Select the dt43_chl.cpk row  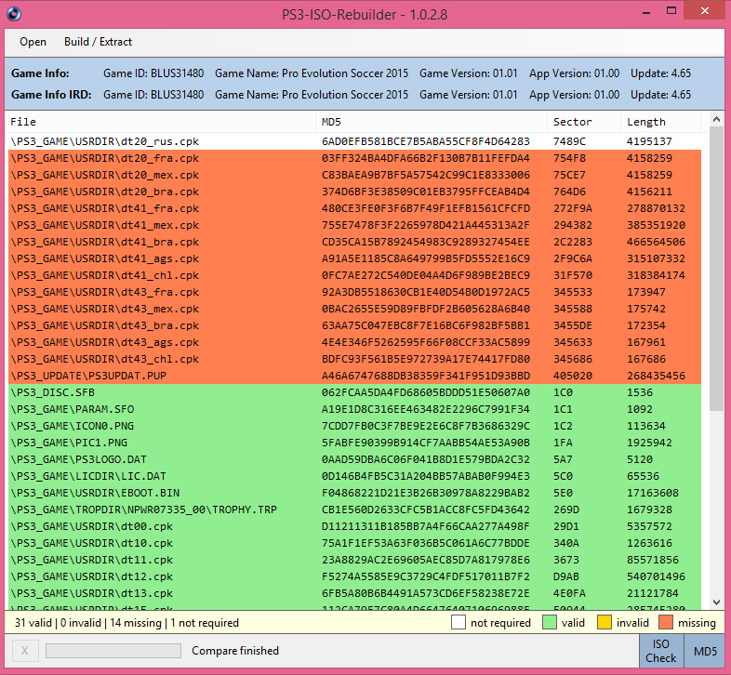(x=354, y=360)
